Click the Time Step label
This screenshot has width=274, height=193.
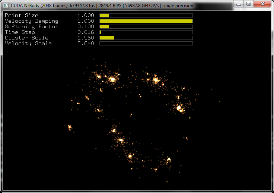click(x=20, y=32)
